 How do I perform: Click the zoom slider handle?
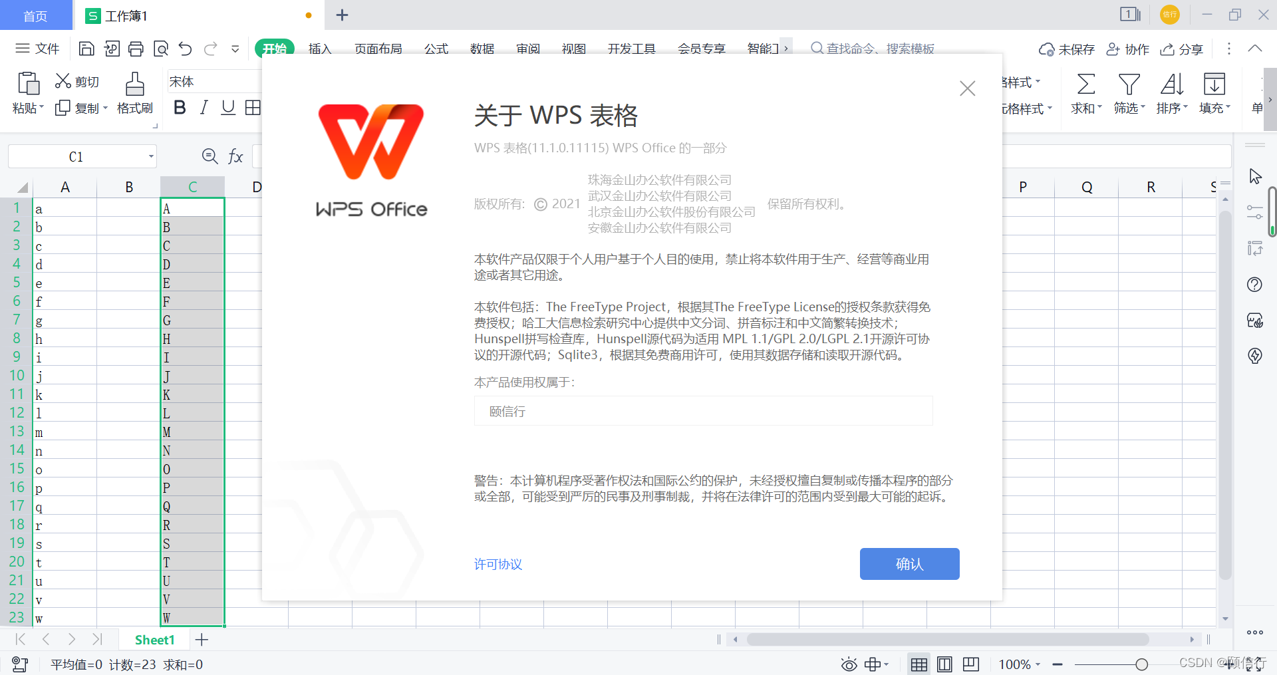tap(1141, 664)
